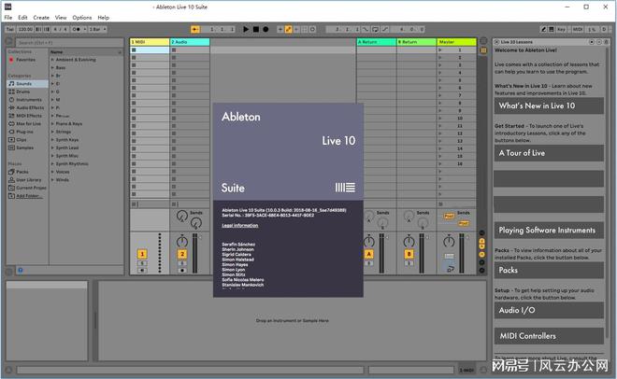Open the MIDI Controllers lesson
This screenshot has width=617, height=379.
tap(549, 336)
